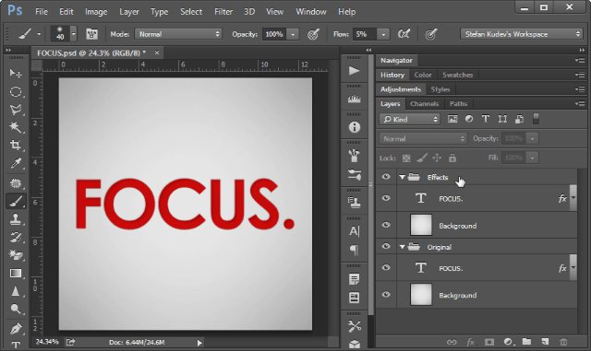
Task: Create a new group
Action: point(526,342)
